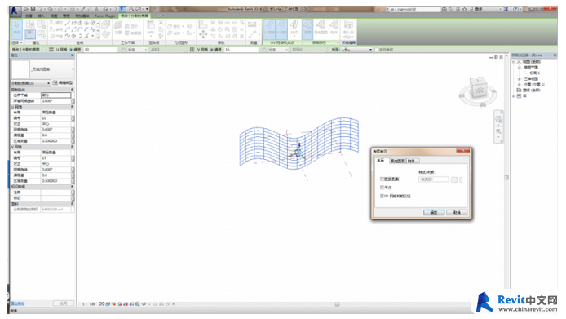This screenshot has width=566, height=319.
Task: Select U Grid distance radio button
Action: (123, 50)
